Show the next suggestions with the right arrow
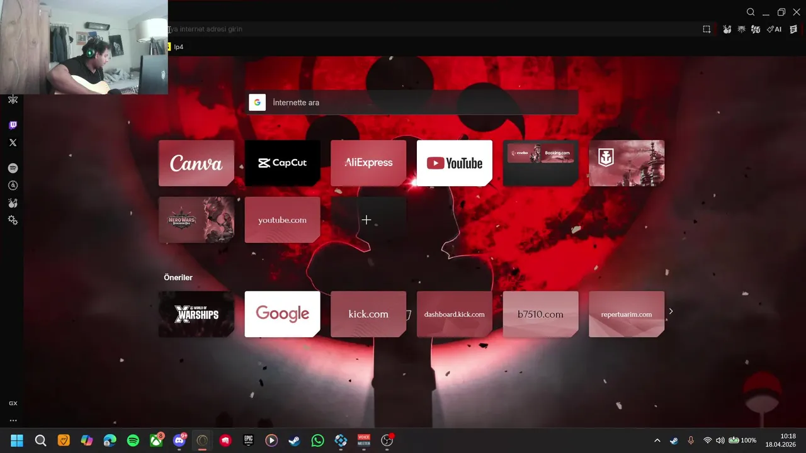 [671, 311]
